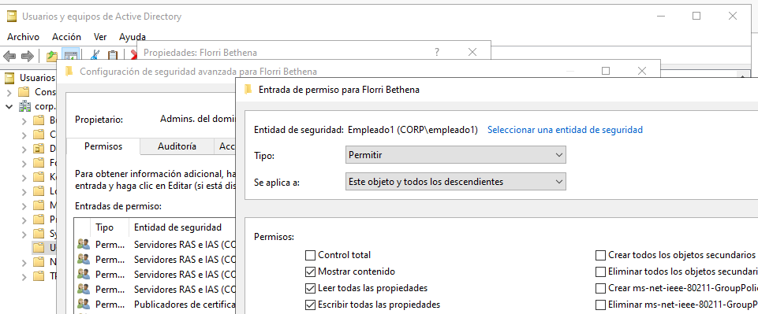758x314 pixels.
Task: Select the Cons folder icon in tree
Action: [24, 91]
